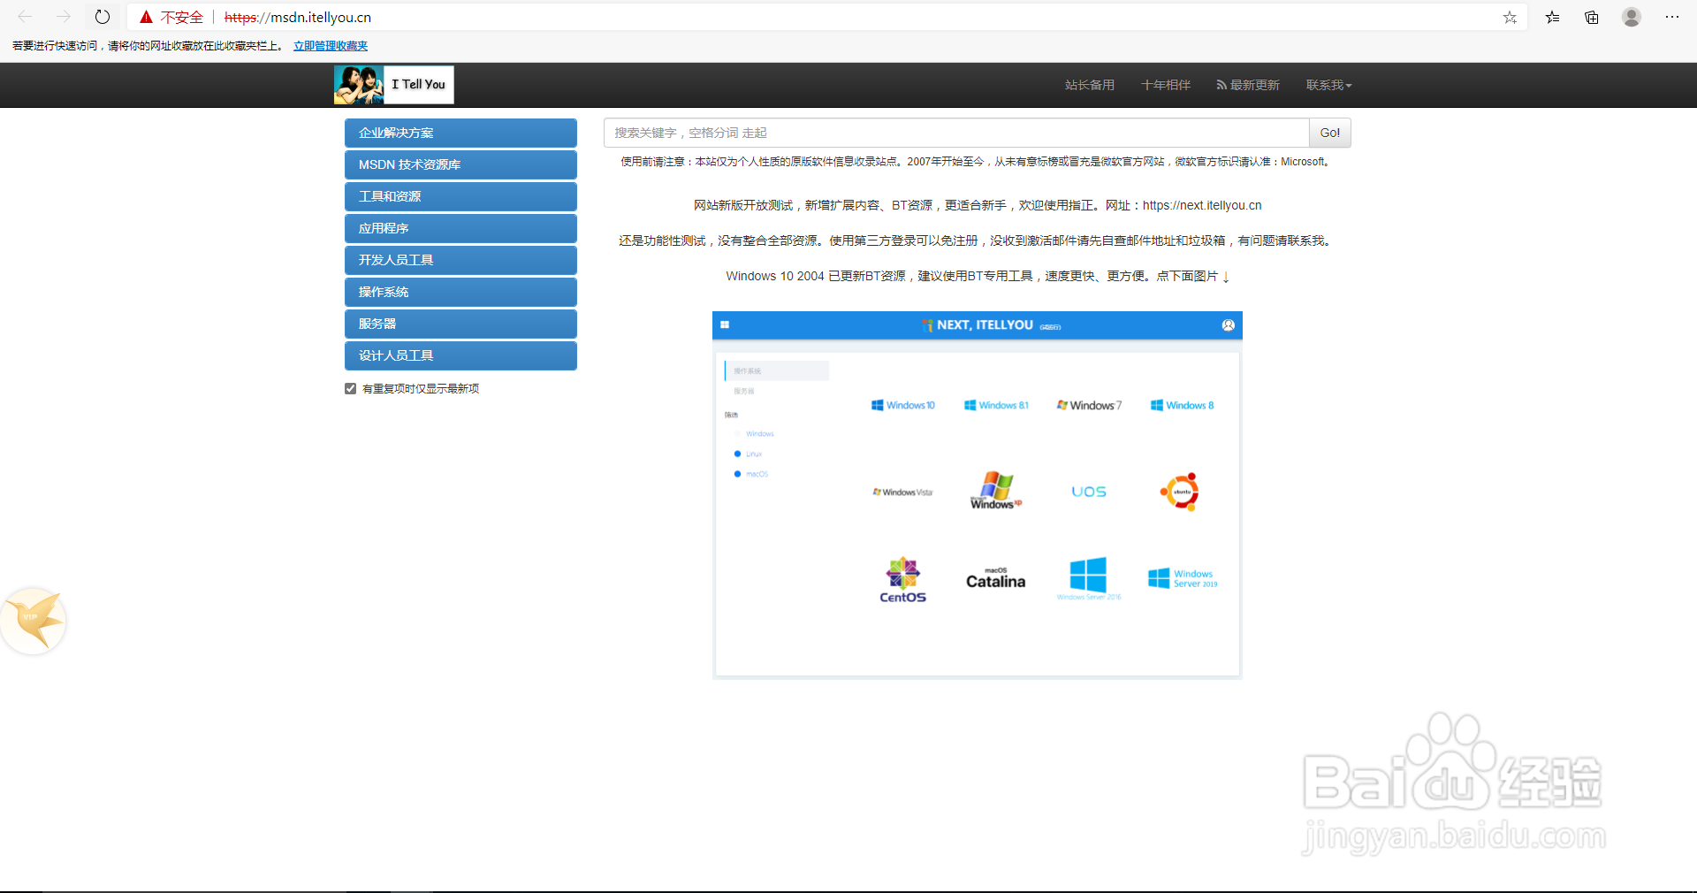The width and height of the screenshot is (1697, 893).
Task: Click the floating VIP bird badge
Action: 34,621
